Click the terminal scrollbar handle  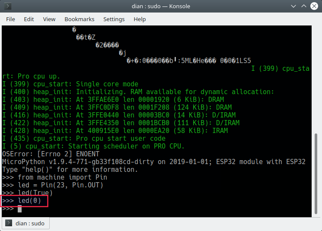(x=318, y=173)
